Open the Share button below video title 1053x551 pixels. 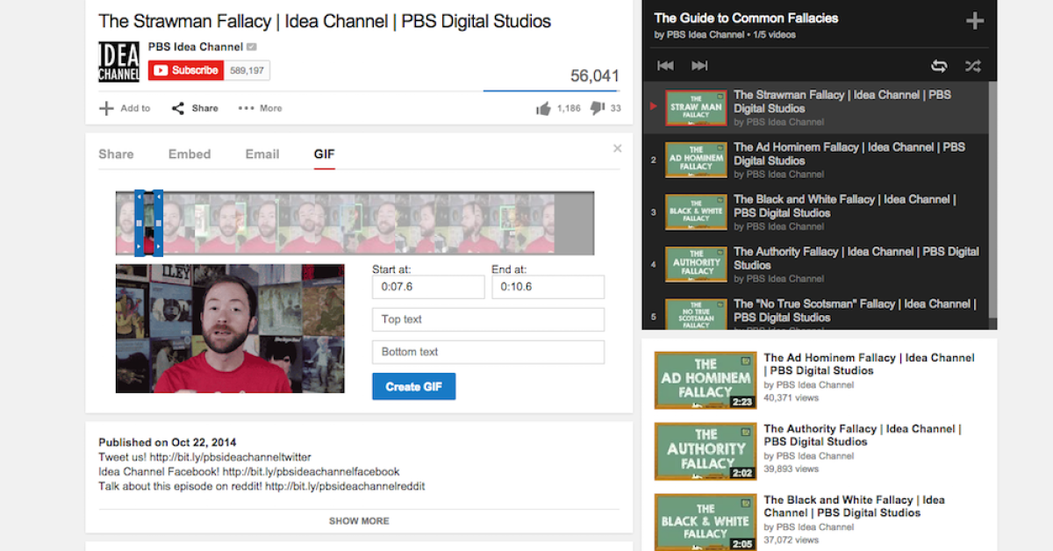[195, 108]
